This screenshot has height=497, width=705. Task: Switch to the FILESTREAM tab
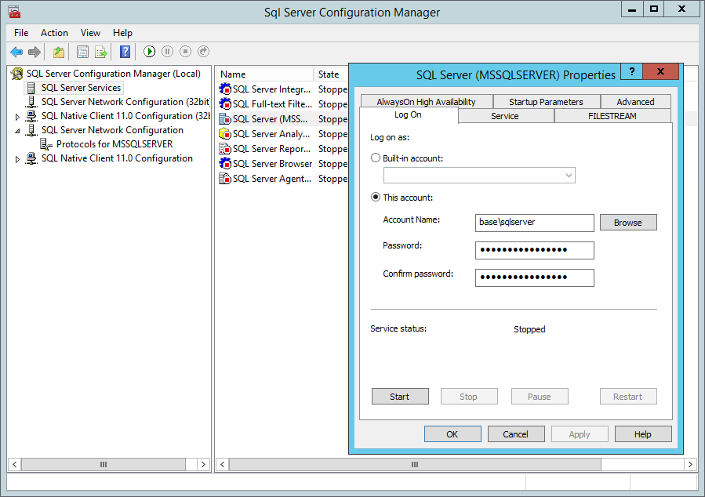pyautogui.click(x=612, y=116)
